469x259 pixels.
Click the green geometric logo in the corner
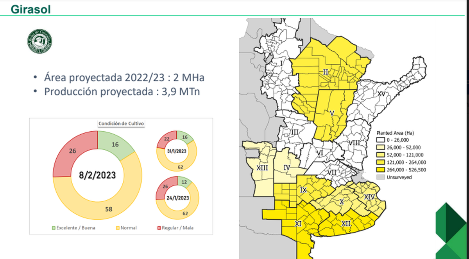coord(452,231)
